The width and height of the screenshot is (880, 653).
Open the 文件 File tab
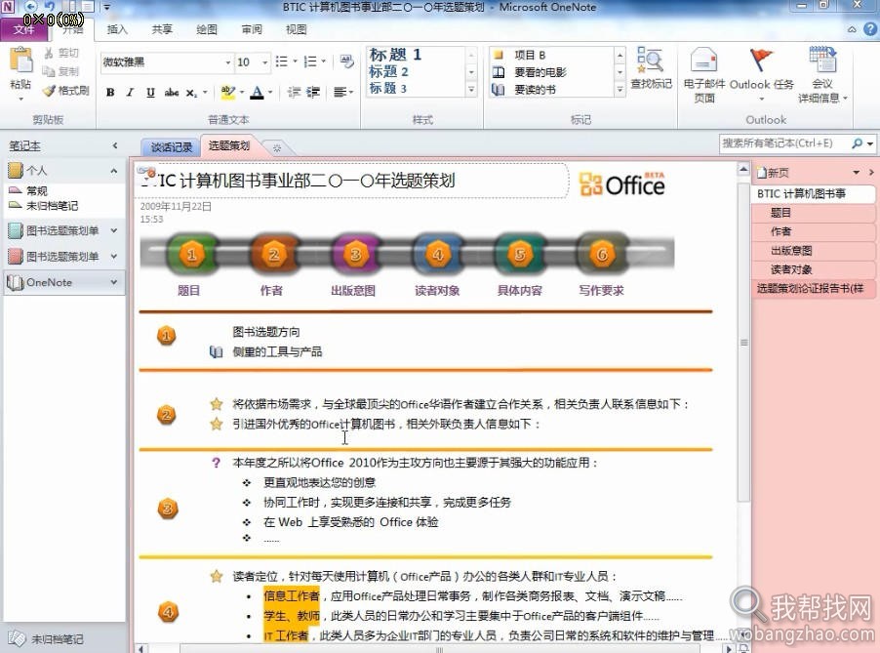24,29
